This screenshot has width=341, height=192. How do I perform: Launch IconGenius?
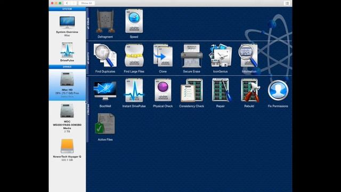[220, 58]
